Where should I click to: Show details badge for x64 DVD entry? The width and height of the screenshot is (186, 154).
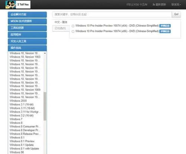(x=165, y=26)
